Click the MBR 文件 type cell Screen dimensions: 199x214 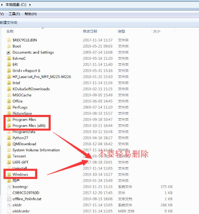126,211
